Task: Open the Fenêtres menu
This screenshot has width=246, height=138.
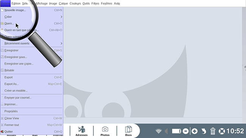Action: point(106,3)
